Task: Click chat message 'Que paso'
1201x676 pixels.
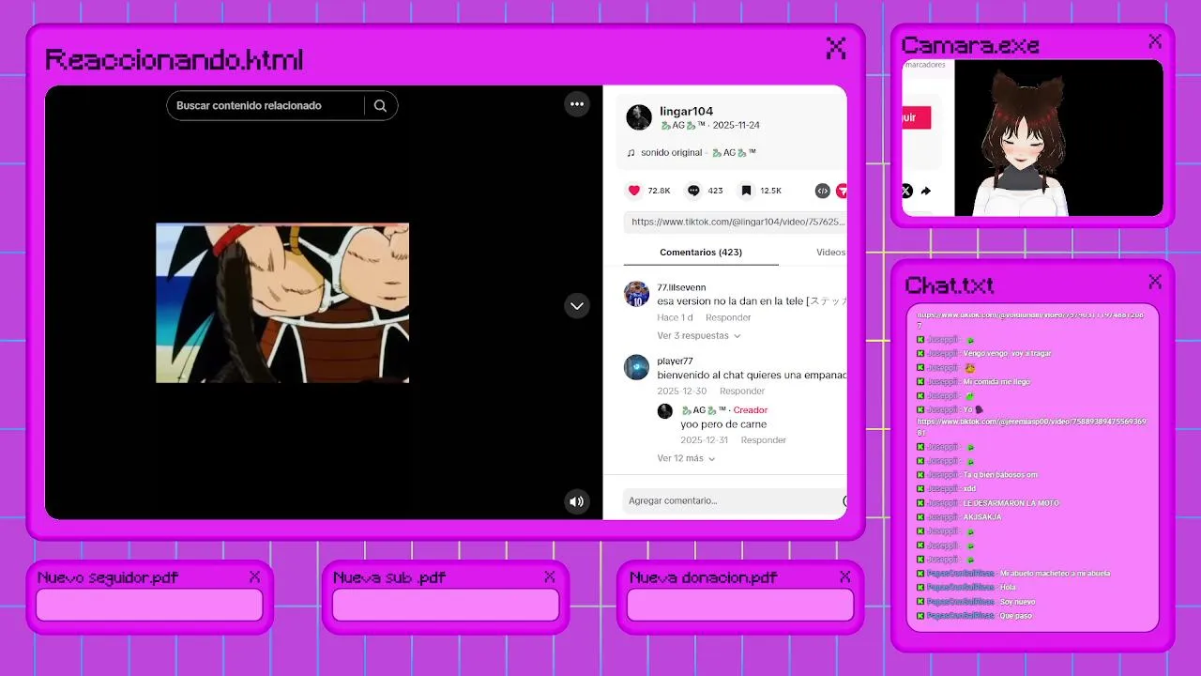Action: coord(1016,616)
